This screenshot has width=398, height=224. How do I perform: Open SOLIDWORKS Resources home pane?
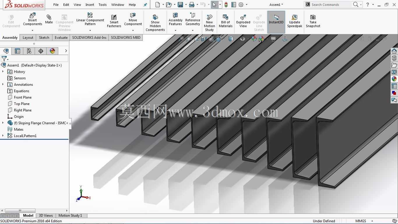click(394, 51)
